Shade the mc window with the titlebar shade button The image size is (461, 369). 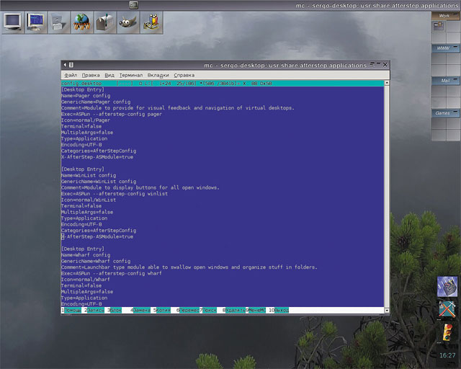(x=372, y=64)
